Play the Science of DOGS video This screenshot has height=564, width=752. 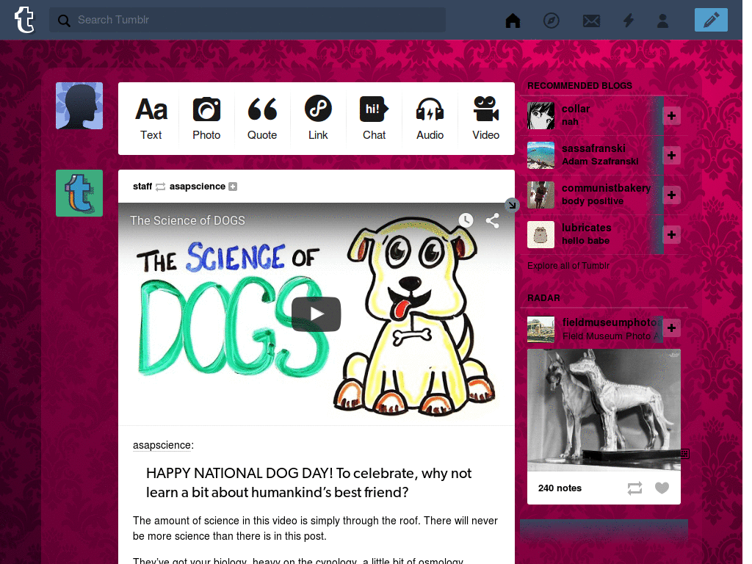pyautogui.click(x=316, y=314)
